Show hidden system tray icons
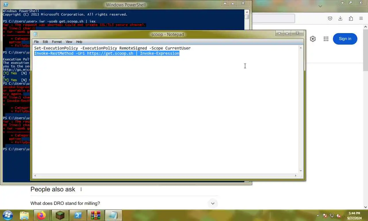This screenshot has height=221, width=368. [x=318, y=216]
